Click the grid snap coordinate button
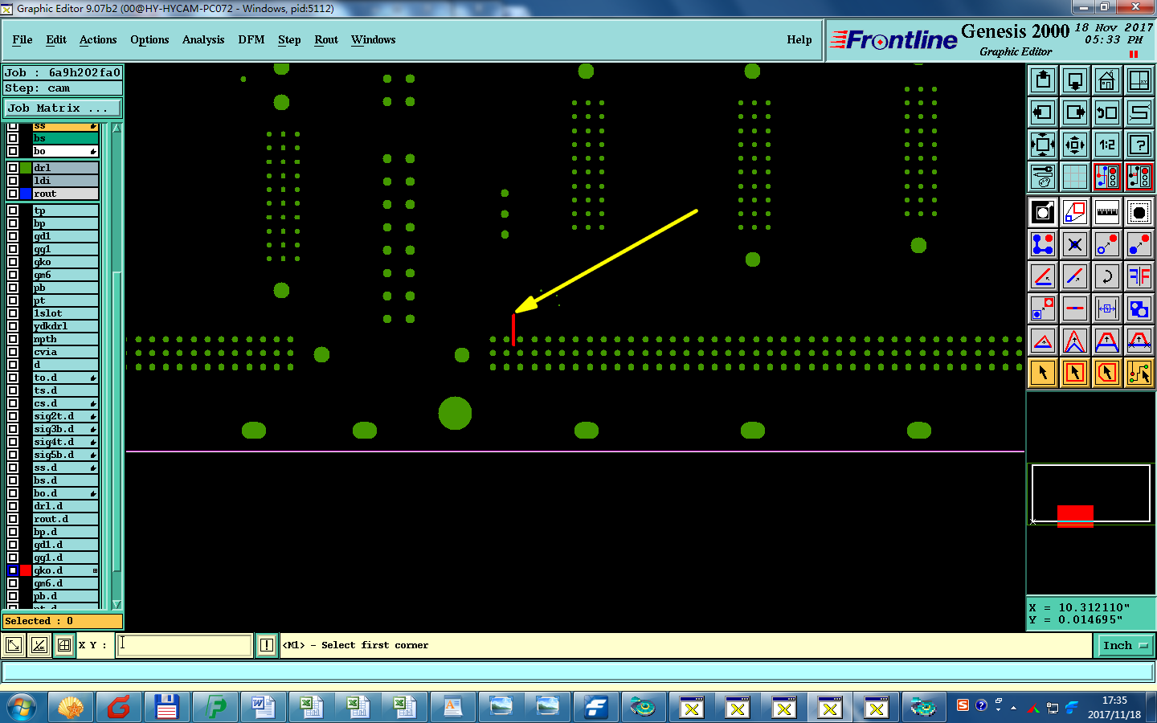Viewport: 1157px width, 723px height. click(x=64, y=645)
